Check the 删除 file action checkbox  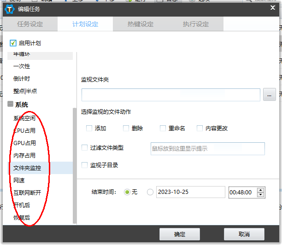tap(126, 128)
